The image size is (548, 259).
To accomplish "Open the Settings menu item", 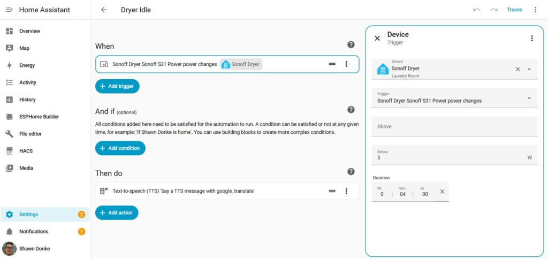I will click(x=45, y=214).
